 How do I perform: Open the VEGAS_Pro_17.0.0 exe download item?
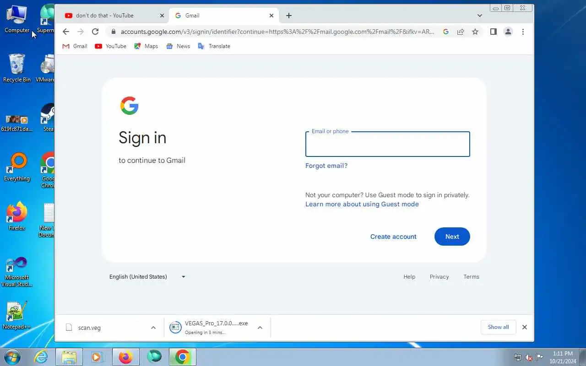click(x=209, y=328)
